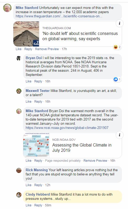Viewport: 128px width, 209px height.
Task: Remove Preview on the NOAA article comment
Action: [95, 161]
